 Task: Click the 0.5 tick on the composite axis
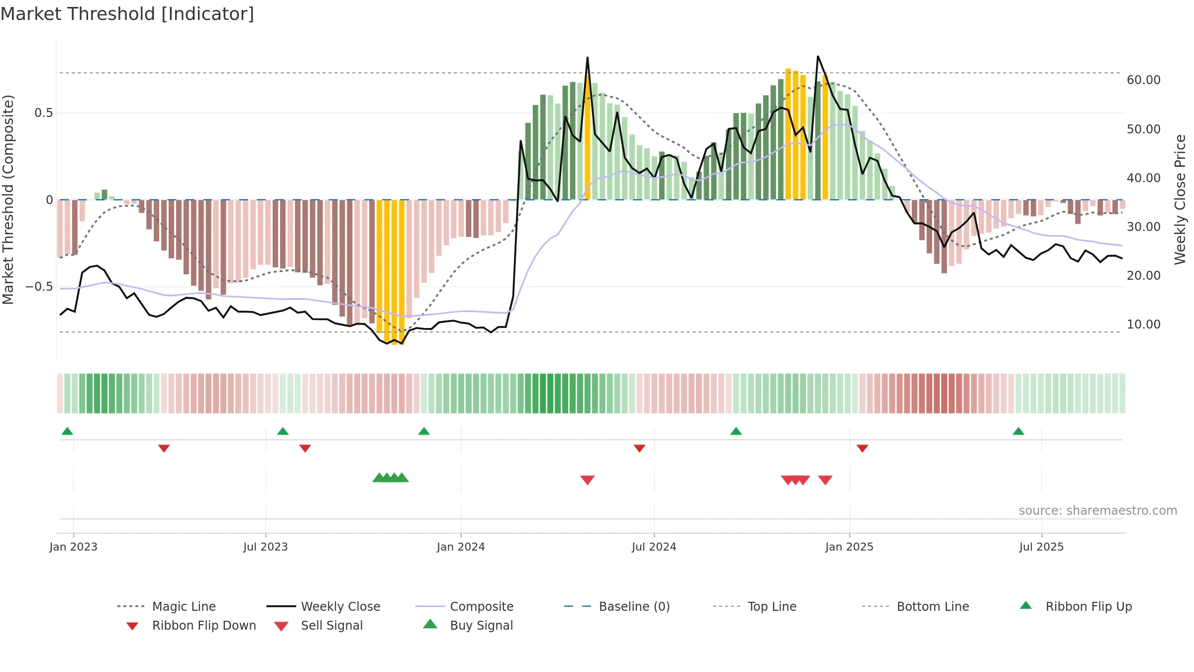point(44,113)
